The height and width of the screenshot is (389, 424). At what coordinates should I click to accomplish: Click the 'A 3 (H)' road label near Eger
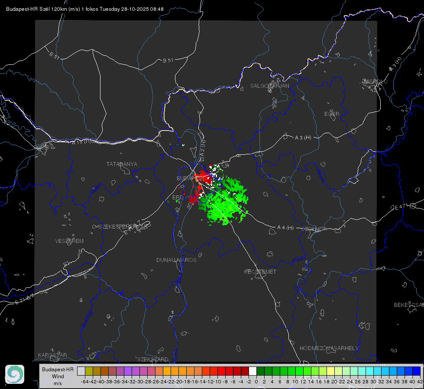pyautogui.click(x=303, y=138)
